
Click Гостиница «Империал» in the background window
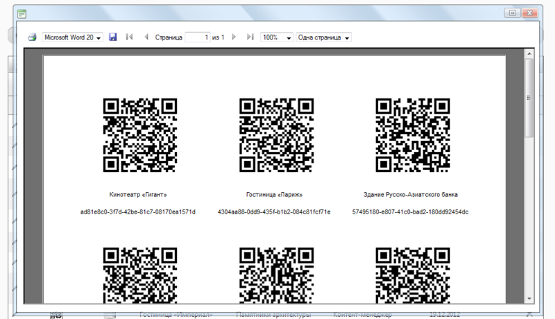tap(176, 314)
